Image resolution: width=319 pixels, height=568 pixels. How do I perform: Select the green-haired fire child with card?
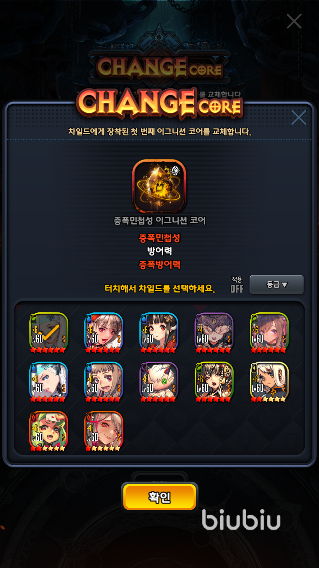pos(48,431)
